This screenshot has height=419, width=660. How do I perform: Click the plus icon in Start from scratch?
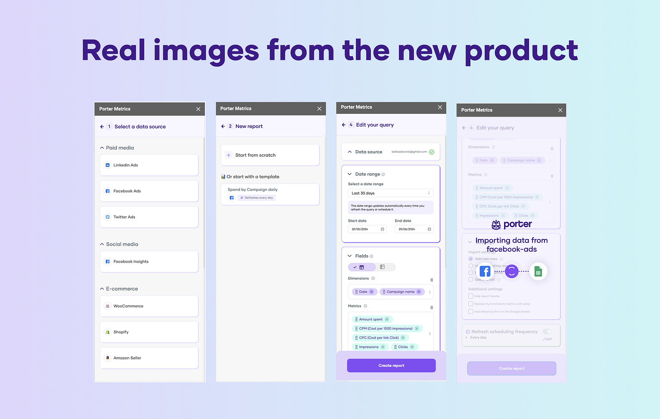pyautogui.click(x=228, y=155)
